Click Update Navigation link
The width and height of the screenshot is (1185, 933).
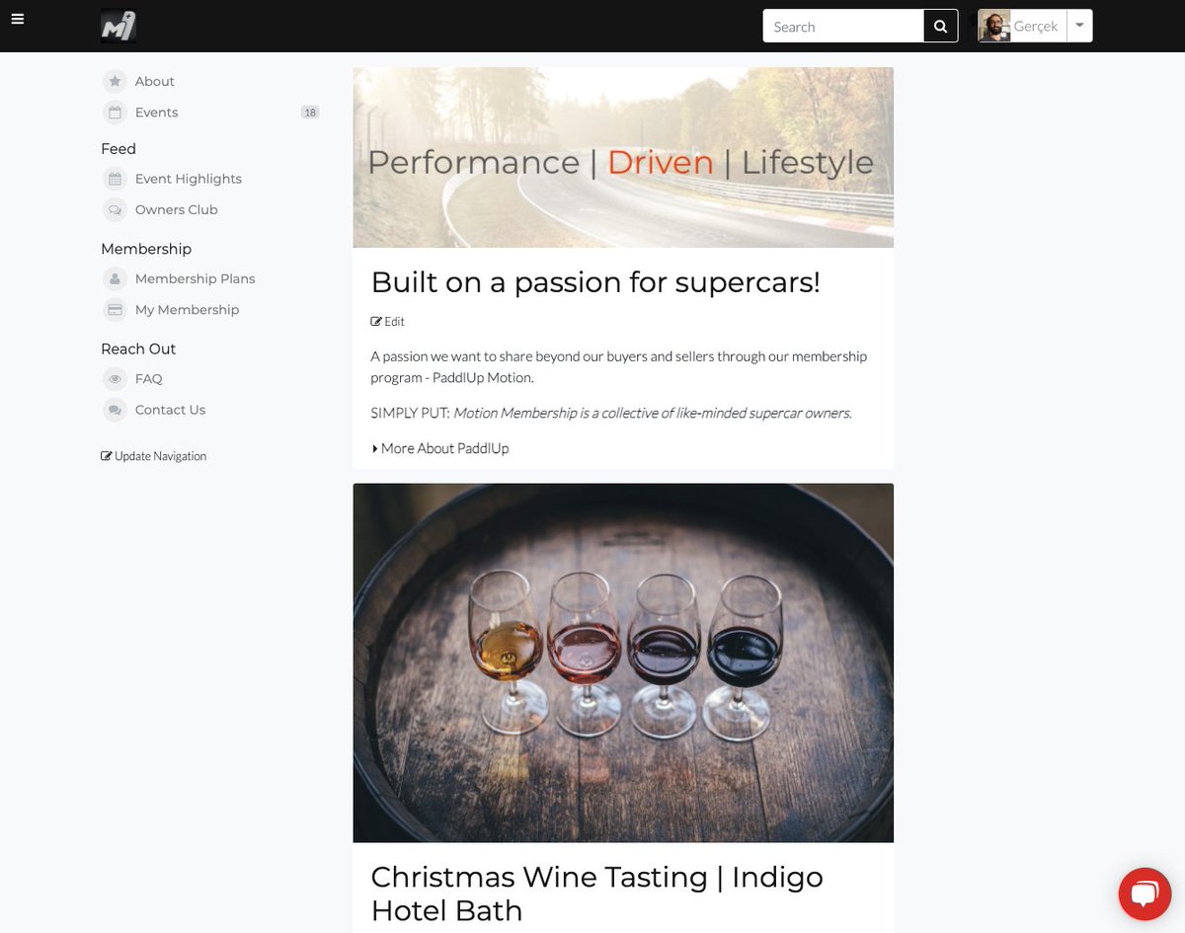pyautogui.click(x=154, y=456)
